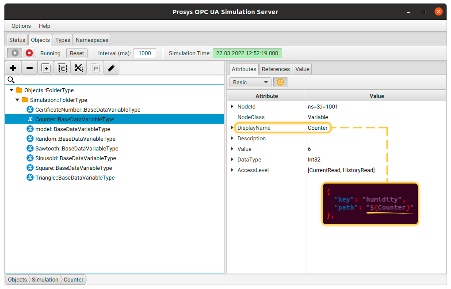Click the Random variable icon
The image size is (451, 289).
tap(30, 139)
